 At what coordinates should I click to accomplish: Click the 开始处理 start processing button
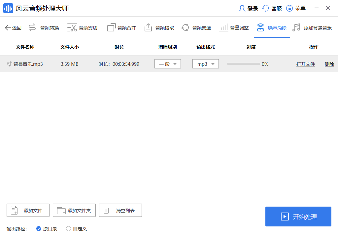coord(298,217)
